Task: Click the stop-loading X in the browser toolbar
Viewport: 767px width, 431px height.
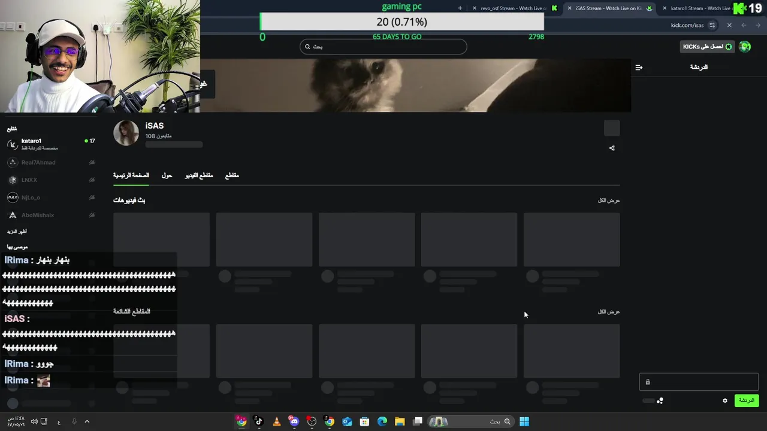Action: point(729,25)
